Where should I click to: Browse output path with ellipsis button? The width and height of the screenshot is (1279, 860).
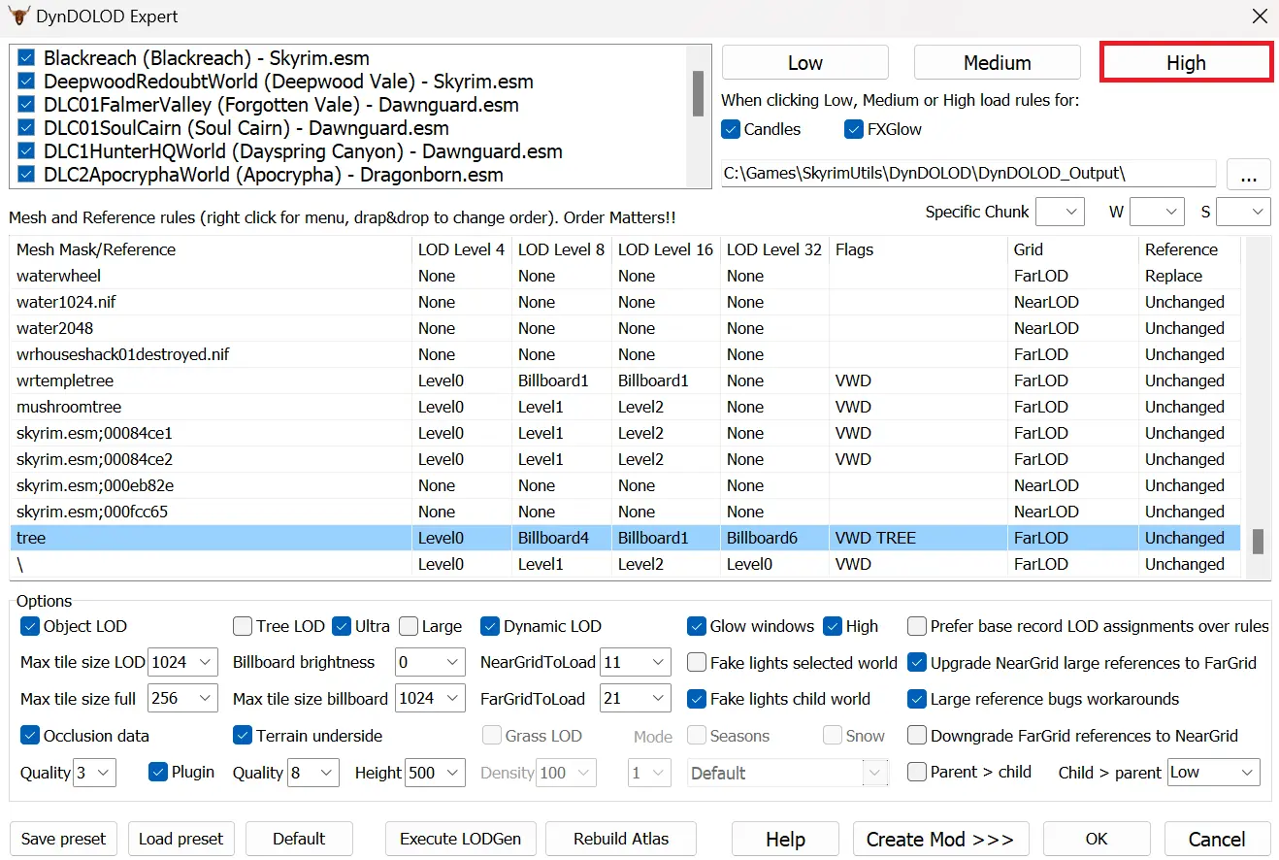(x=1249, y=175)
